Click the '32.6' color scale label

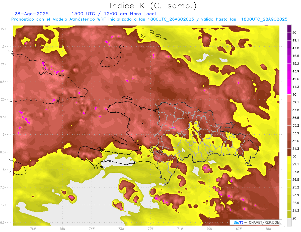pos(296,141)
